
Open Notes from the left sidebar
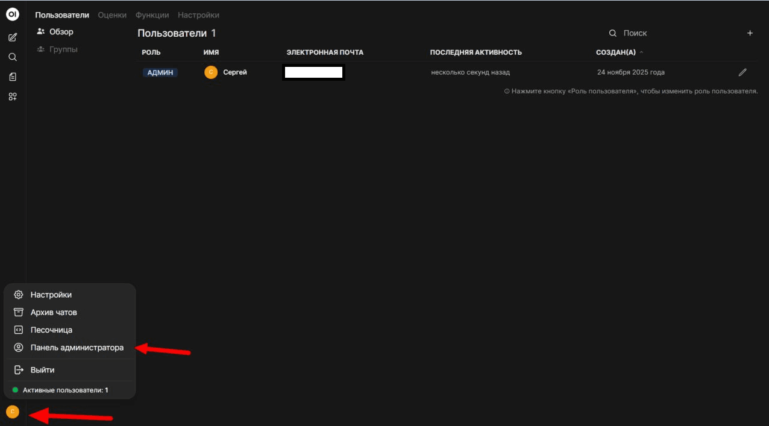pyautogui.click(x=12, y=77)
